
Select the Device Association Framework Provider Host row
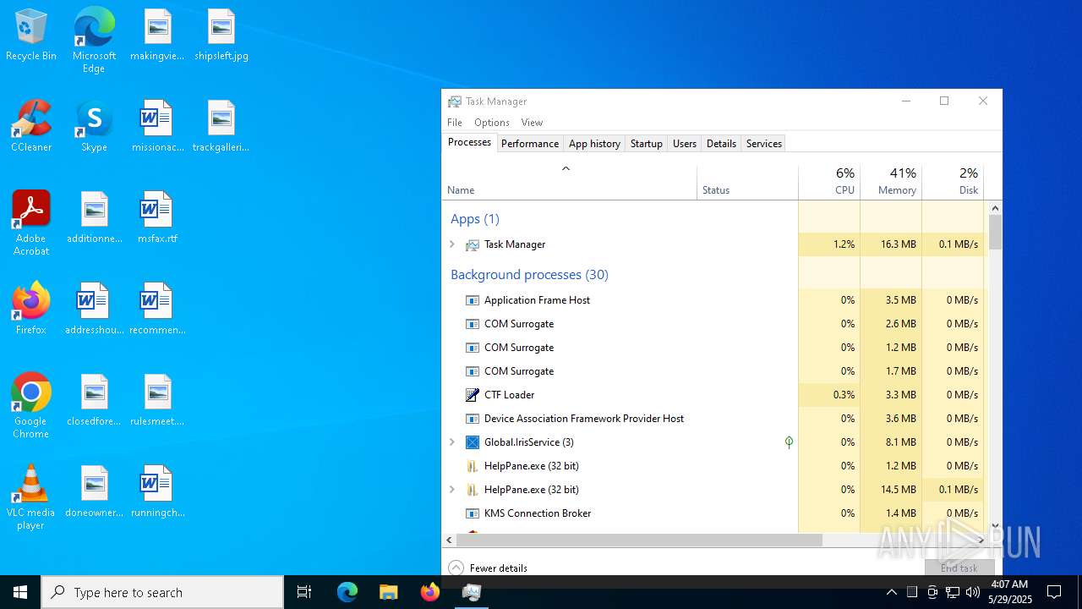(x=714, y=419)
